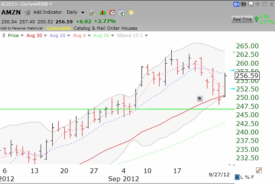Open the alarm clock alert icon
275x184 pixels.
pos(112,12)
